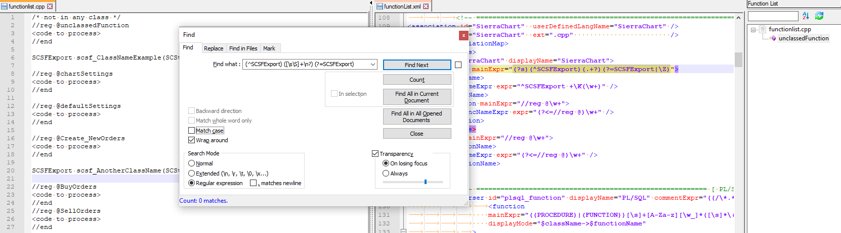Click the highlighted mainExpr line in functionList.xml
Screen dimensions: 841x233
click(575, 69)
